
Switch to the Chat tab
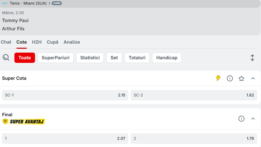[x=6, y=42]
